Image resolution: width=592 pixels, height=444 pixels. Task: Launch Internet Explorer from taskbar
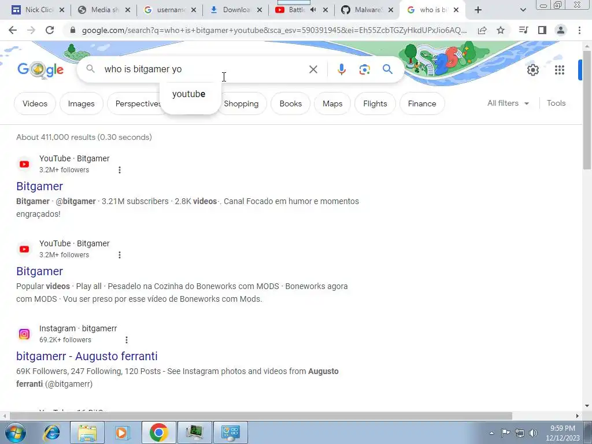(51, 432)
